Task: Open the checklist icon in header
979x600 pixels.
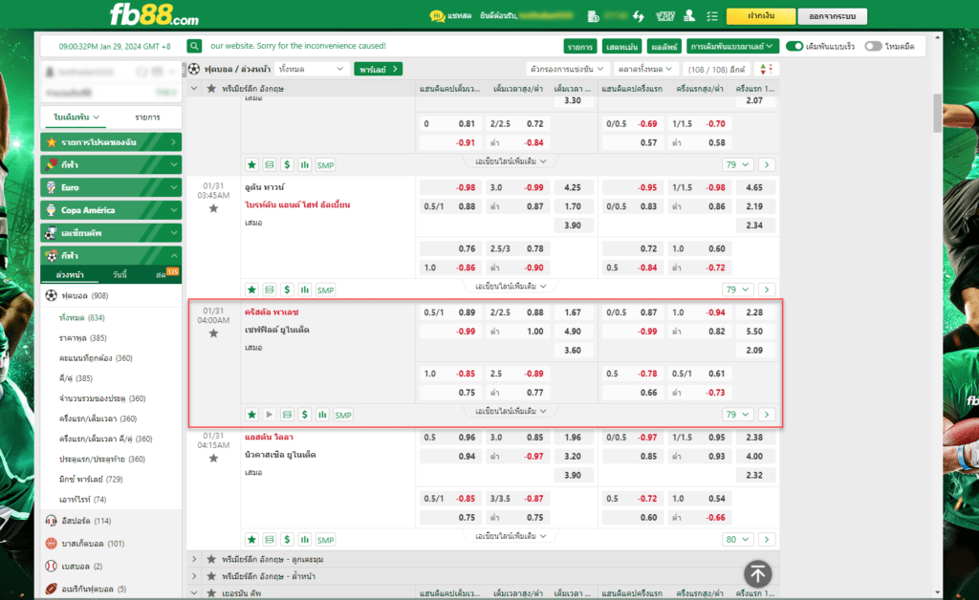Action: pyautogui.click(x=711, y=16)
